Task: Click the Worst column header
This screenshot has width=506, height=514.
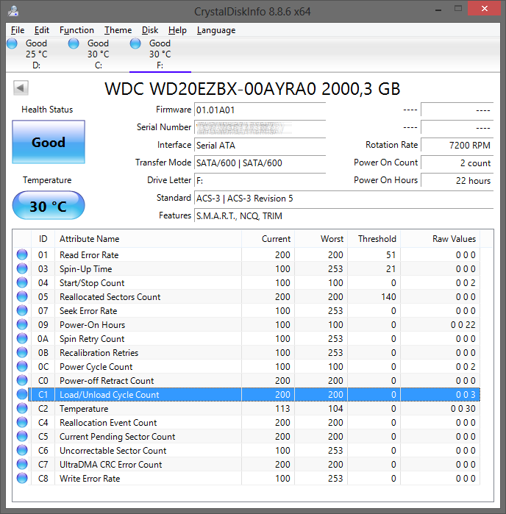Action: click(321, 239)
